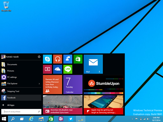Open OneNote from the taskbar
The width and height of the screenshot is (163, 122).
click(61, 119)
